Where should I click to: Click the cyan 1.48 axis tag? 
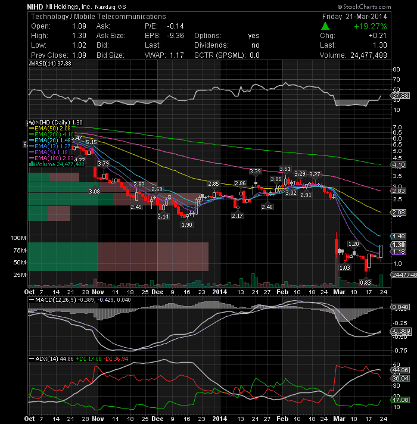[399, 236]
